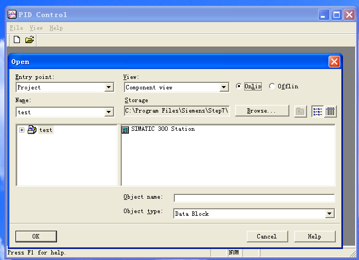Click the Open folder toolbar icon
359x260 pixels.
click(x=29, y=40)
